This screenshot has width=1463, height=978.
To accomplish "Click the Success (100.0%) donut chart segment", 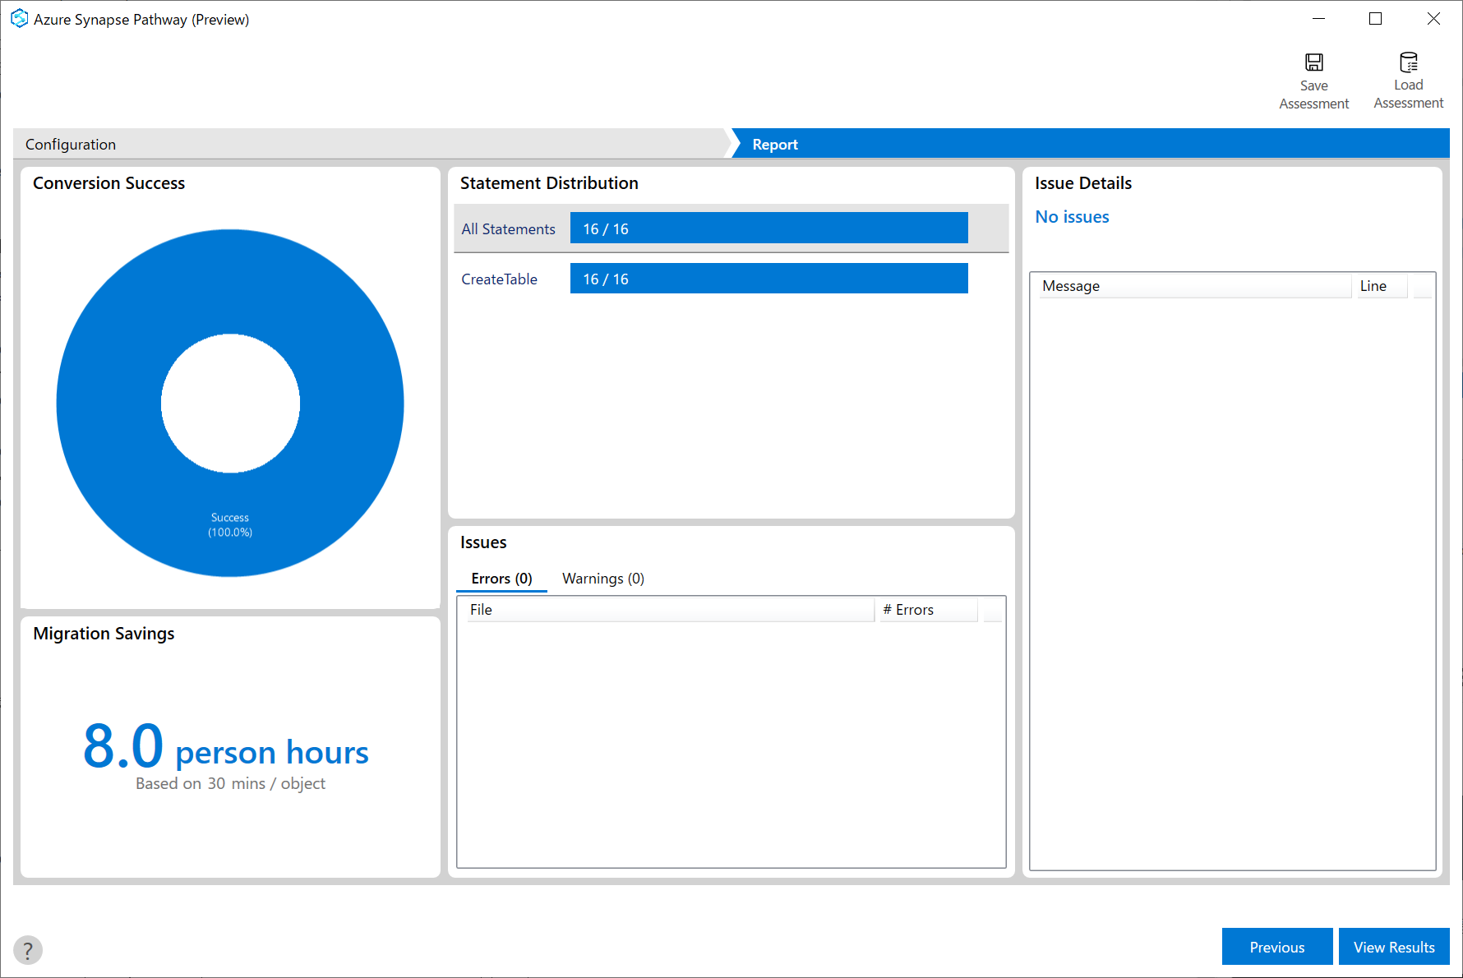I will click(230, 525).
